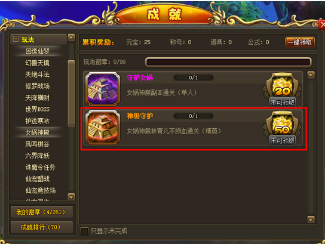
Task: Click down arrow of left category list
Action: (71, 197)
